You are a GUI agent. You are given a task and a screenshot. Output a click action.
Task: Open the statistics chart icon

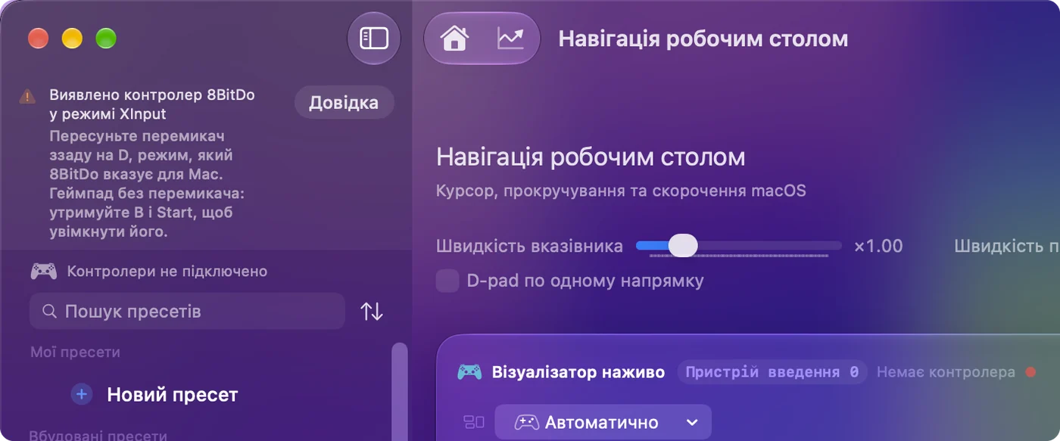tap(510, 38)
